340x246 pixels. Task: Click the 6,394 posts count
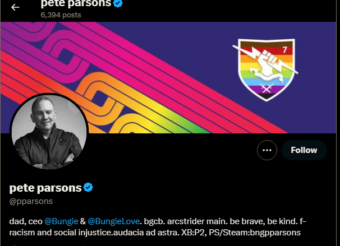click(61, 15)
